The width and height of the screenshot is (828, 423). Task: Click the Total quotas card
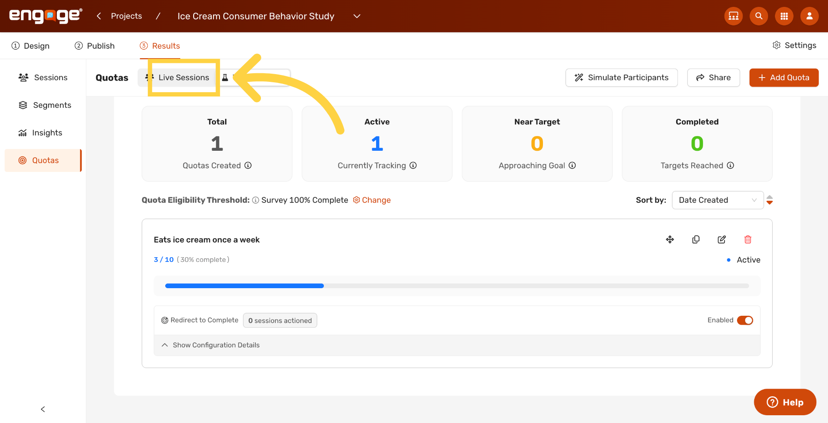tap(217, 144)
